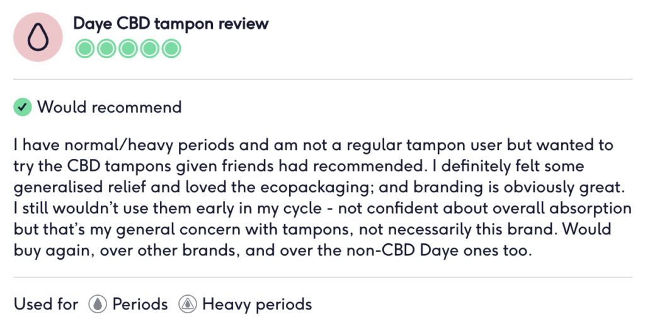
Task: Select the fifth green rating circle
Action: [171, 49]
